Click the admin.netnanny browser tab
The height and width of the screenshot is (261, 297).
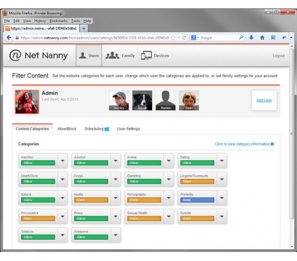(x=42, y=28)
